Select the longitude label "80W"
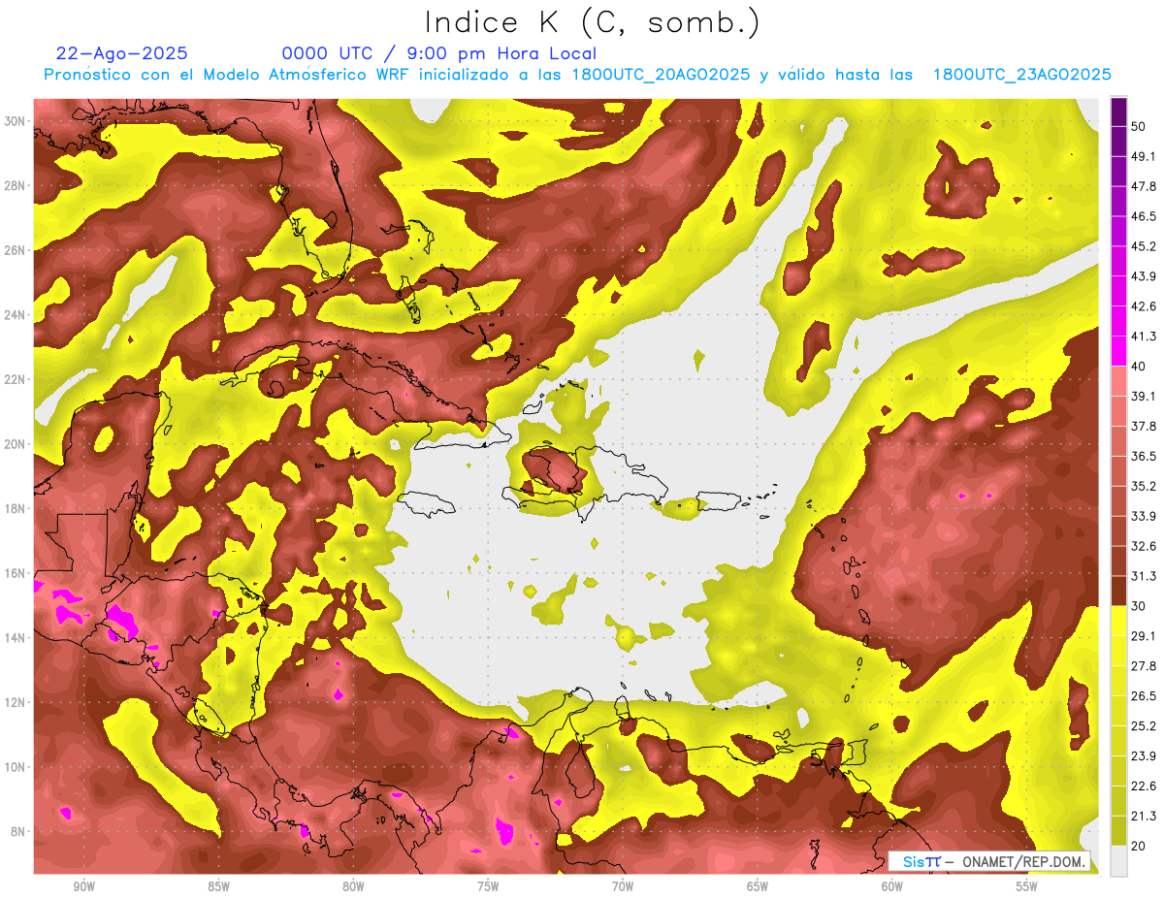The height and width of the screenshot is (899, 1164). click(x=353, y=886)
